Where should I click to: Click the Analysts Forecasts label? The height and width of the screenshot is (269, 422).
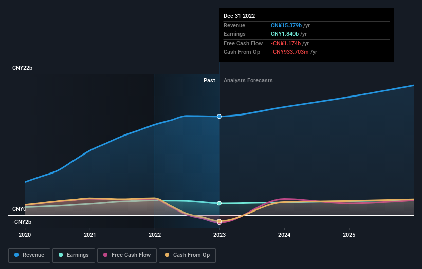248,81
